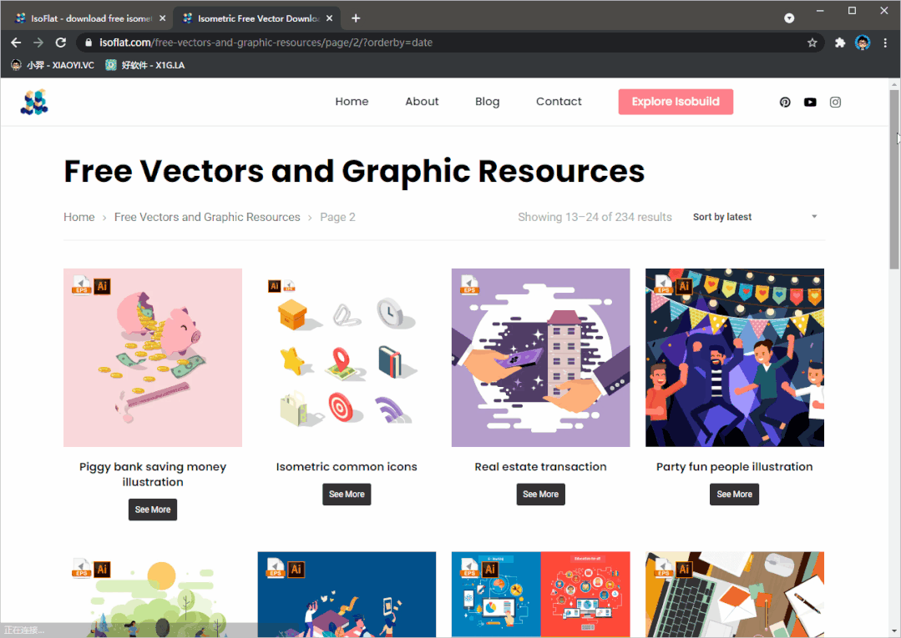Open the 小羿 - XIAOYI.VC bookmark
Viewport: 901px width, 638px height.
click(x=53, y=65)
